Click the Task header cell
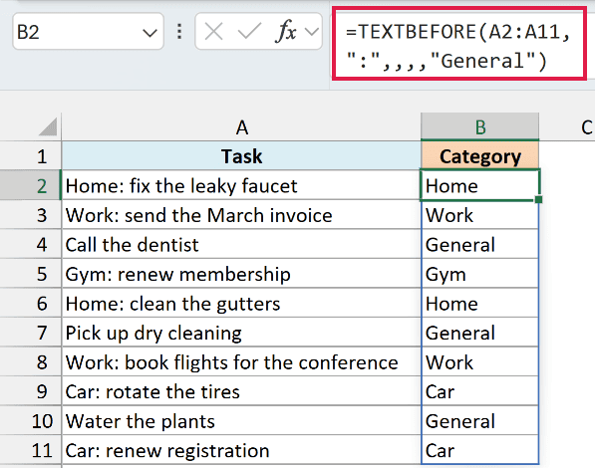The image size is (595, 468). (x=241, y=156)
